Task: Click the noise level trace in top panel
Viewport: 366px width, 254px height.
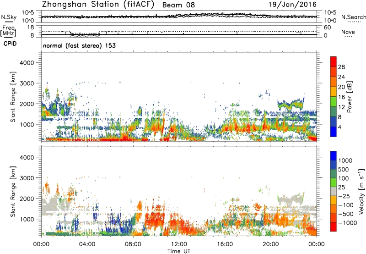Action: [179, 16]
